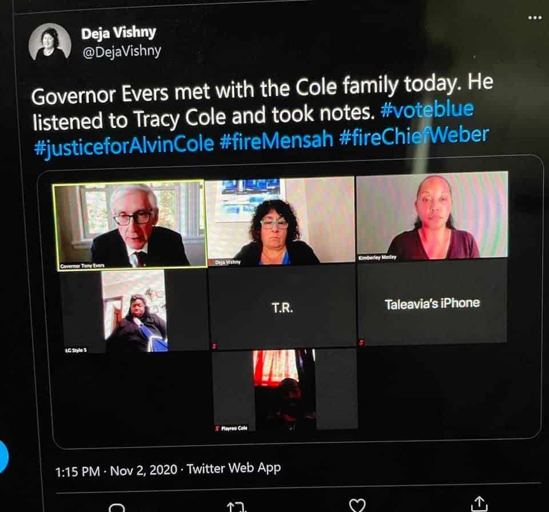Open the 1:15 PM Nov 2, 2020 timestamp
This screenshot has height=512, width=549.
(x=116, y=471)
